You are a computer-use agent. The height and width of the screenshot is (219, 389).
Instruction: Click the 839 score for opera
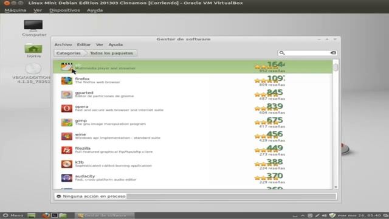[275, 106]
